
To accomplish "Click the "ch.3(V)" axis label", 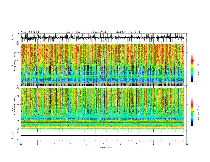I will 13,136.
